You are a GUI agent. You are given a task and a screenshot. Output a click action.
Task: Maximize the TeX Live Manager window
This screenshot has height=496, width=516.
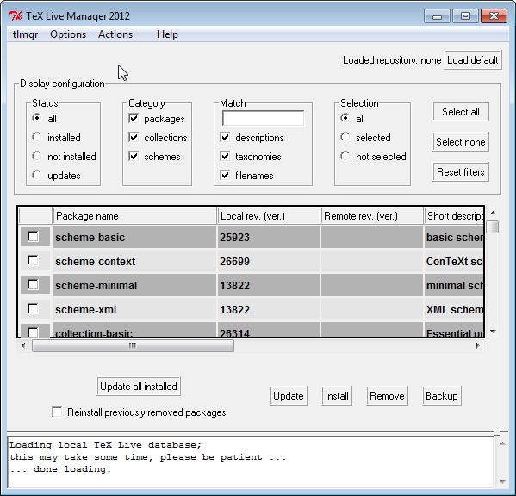(465, 16)
